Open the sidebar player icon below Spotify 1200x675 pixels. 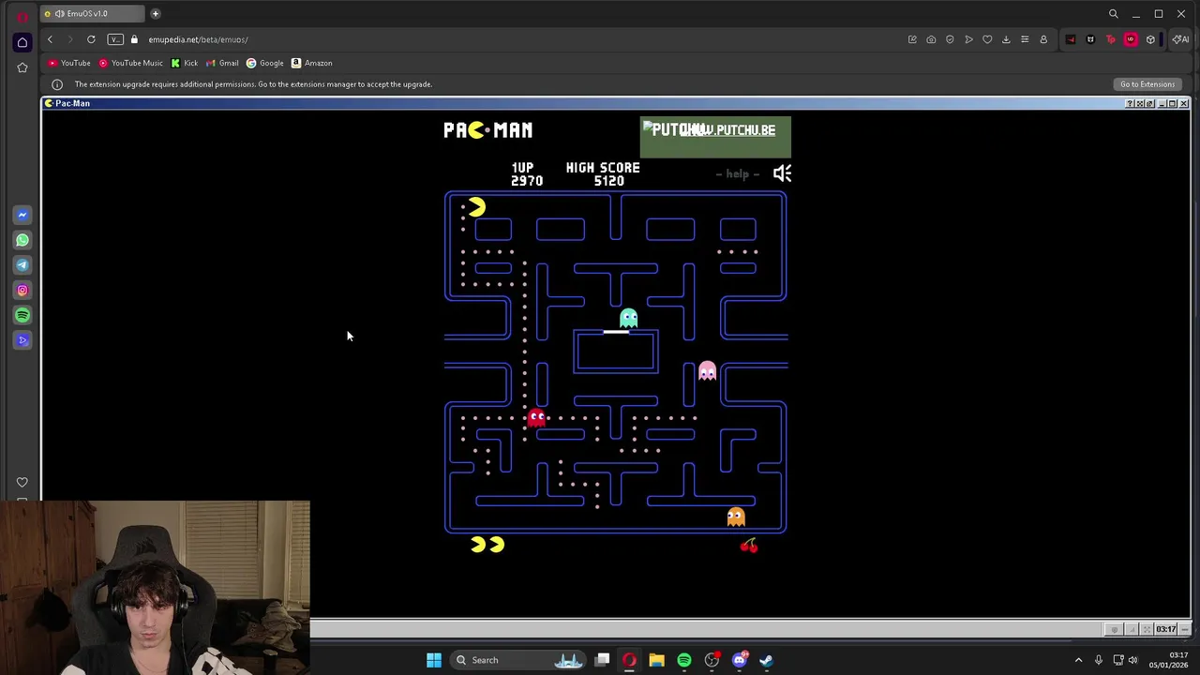coord(22,340)
